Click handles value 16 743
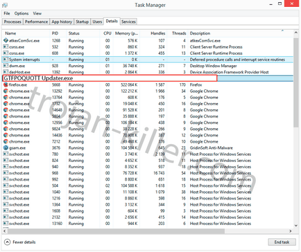The width and height of the screenshot is (301, 252). click(x=159, y=173)
